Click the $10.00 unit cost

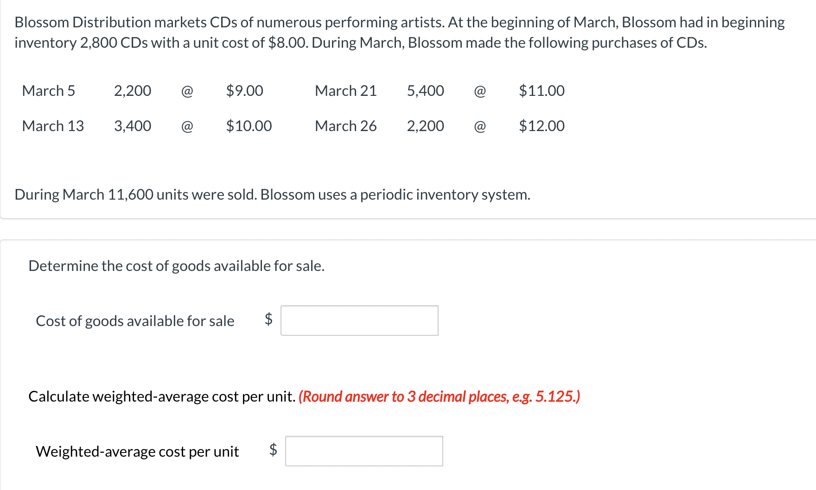[x=249, y=126]
